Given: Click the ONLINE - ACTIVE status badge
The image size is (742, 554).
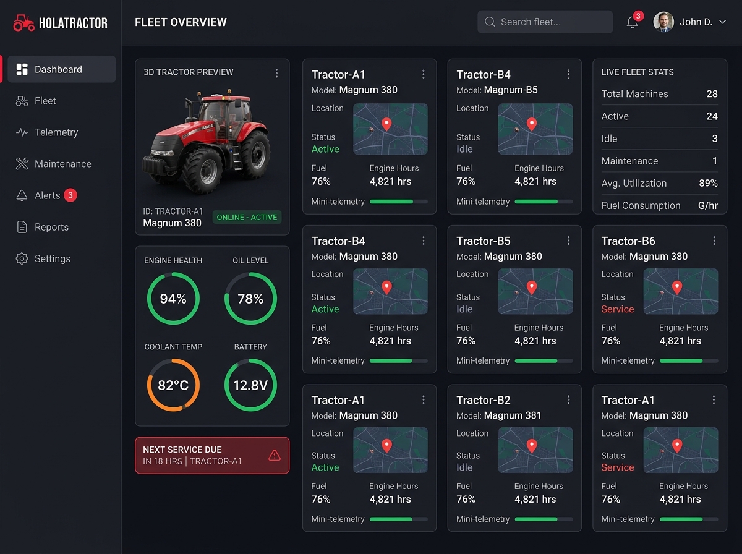Looking at the screenshot, I should [x=247, y=218].
